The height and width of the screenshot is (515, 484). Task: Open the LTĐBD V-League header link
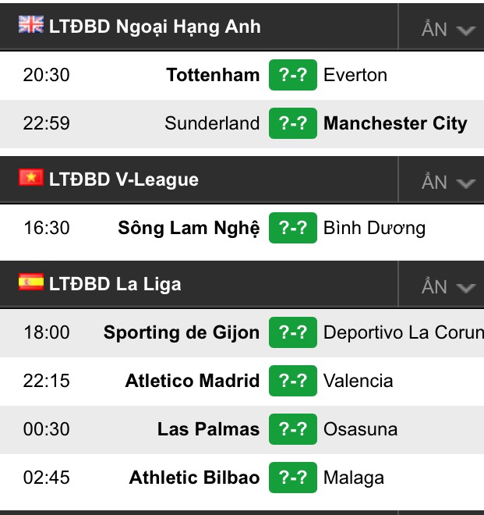(x=124, y=179)
